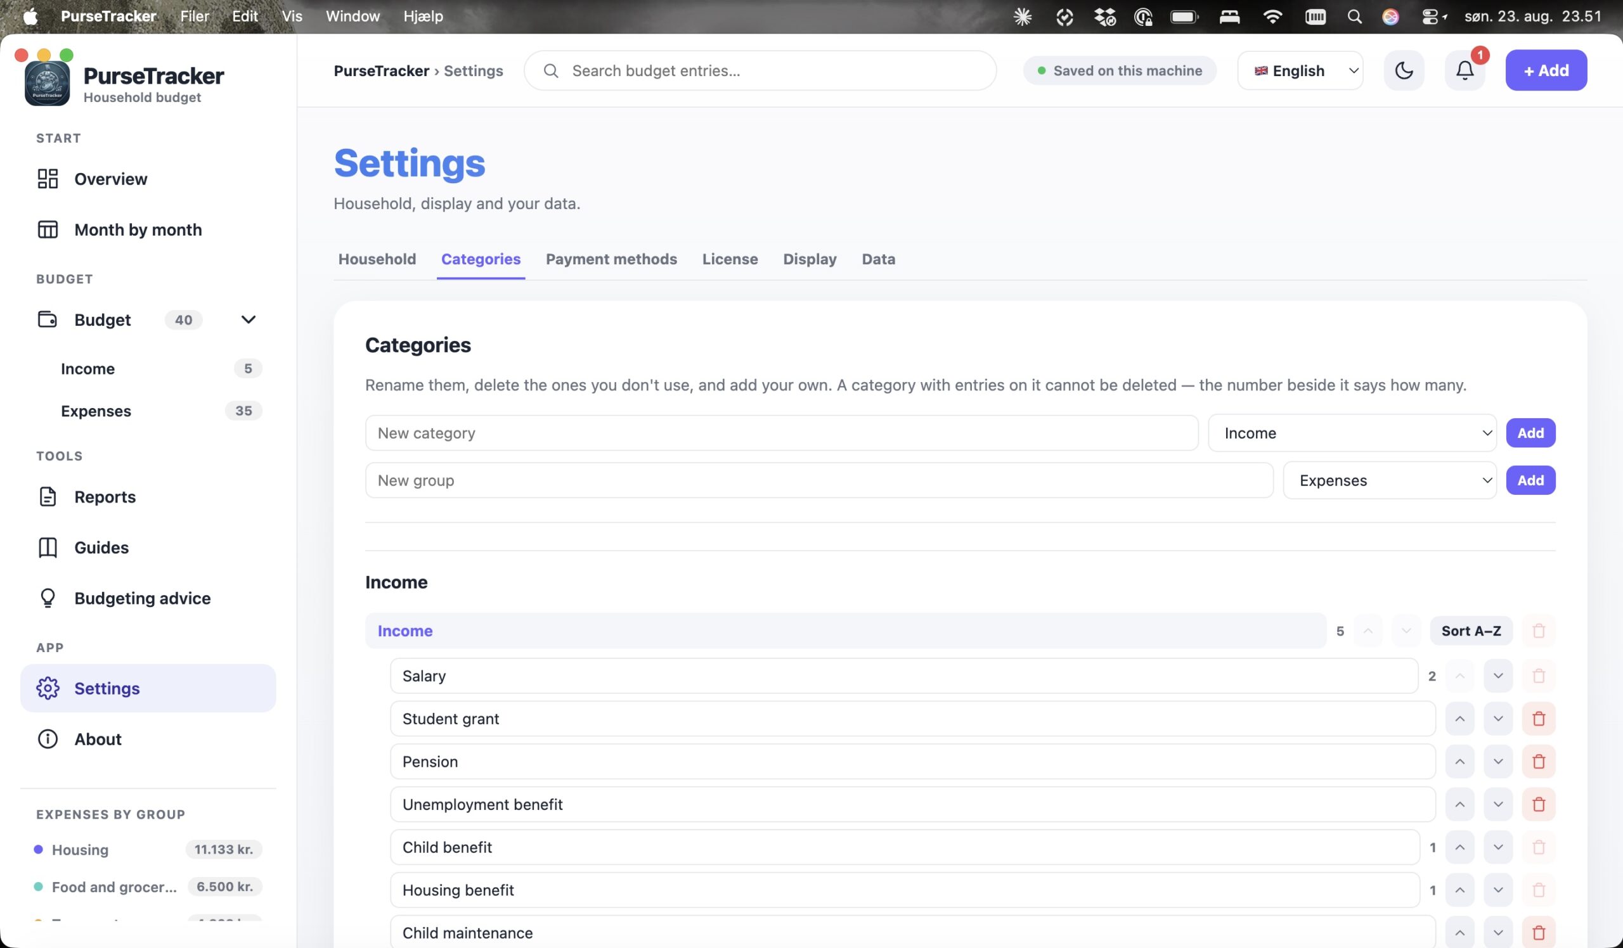This screenshot has width=1623, height=948.
Task: Switch to the Display tab
Action: click(x=810, y=259)
